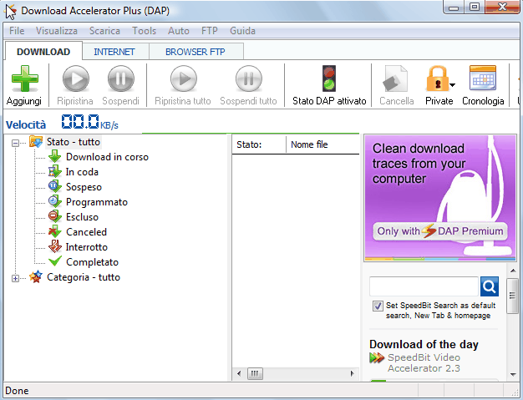Open the Scarica menu

[x=104, y=31]
